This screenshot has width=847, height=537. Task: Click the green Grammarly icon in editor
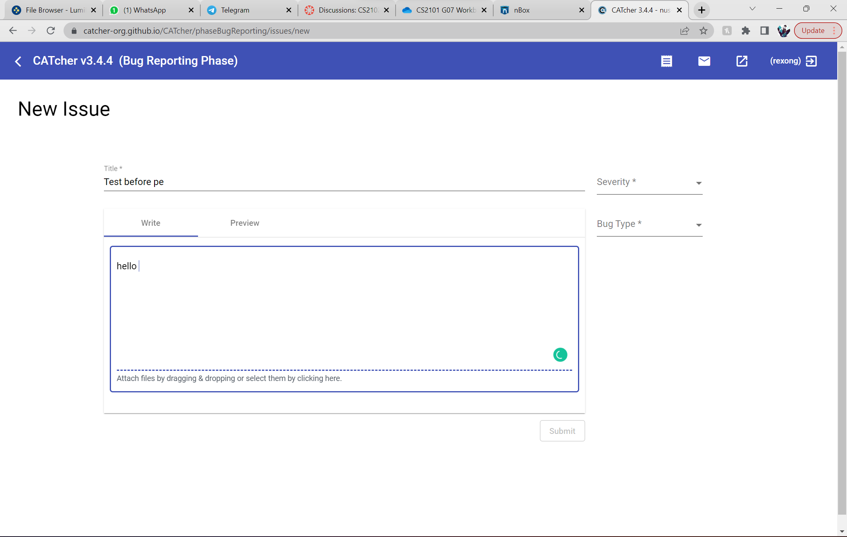560,355
